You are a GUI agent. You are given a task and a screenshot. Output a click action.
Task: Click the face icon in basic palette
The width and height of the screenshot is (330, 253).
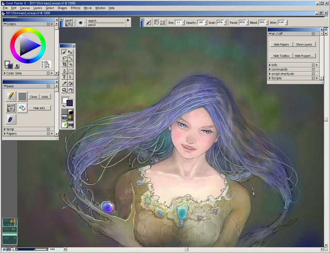coord(11,108)
